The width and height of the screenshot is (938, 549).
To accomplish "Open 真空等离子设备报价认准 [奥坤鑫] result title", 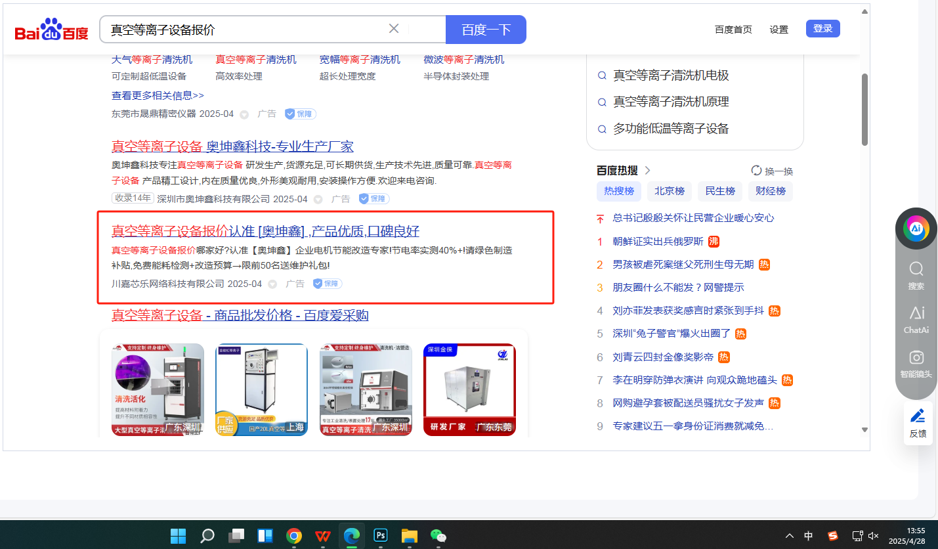I will pyautogui.click(x=265, y=231).
